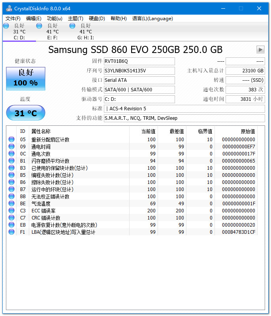Click the 383 次 power-on count field
Screen dimensions: 271x316
click(245, 90)
